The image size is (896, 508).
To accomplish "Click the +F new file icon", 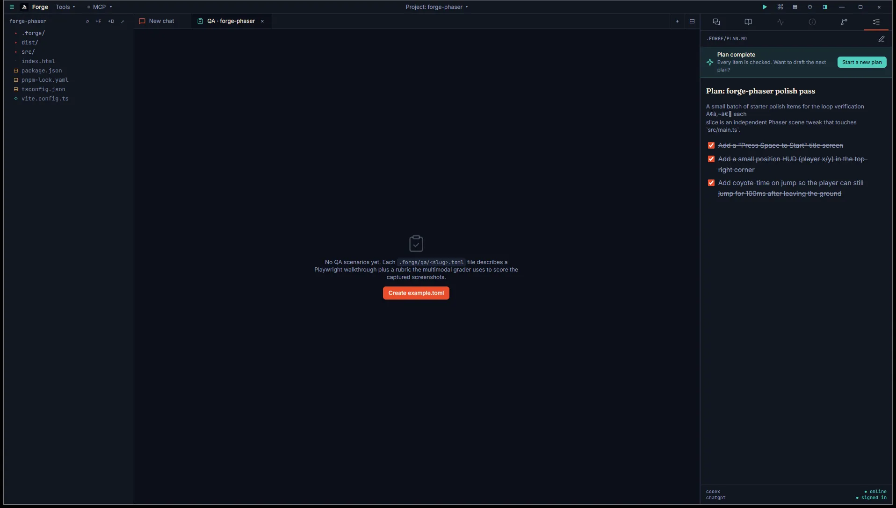I will click(98, 21).
